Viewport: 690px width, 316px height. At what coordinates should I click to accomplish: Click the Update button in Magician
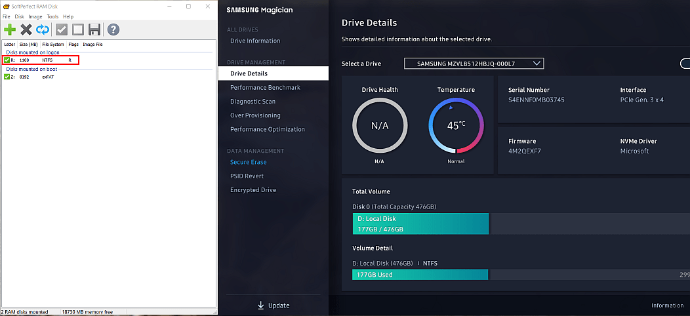(274, 306)
